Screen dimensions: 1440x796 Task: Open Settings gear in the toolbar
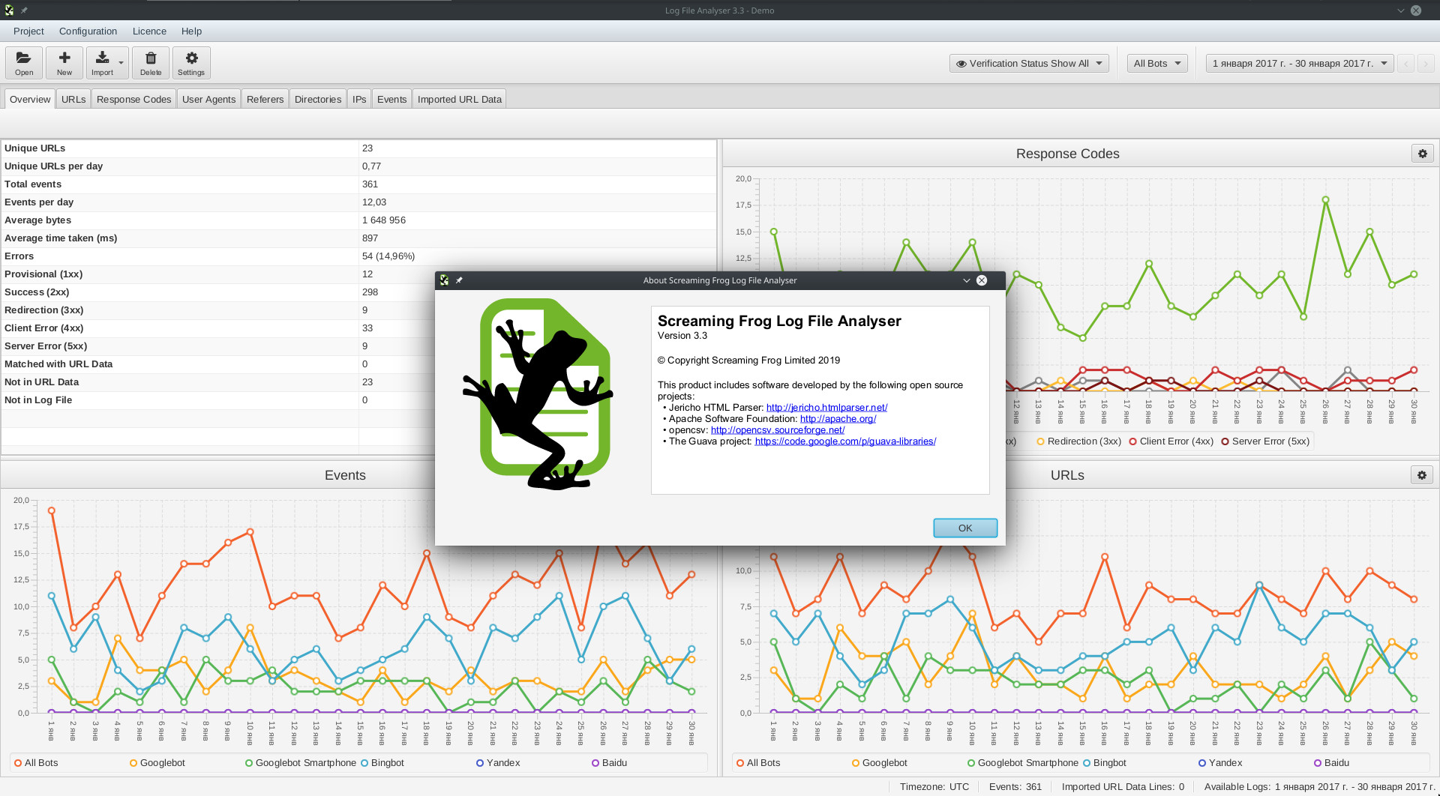click(x=191, y=63)
